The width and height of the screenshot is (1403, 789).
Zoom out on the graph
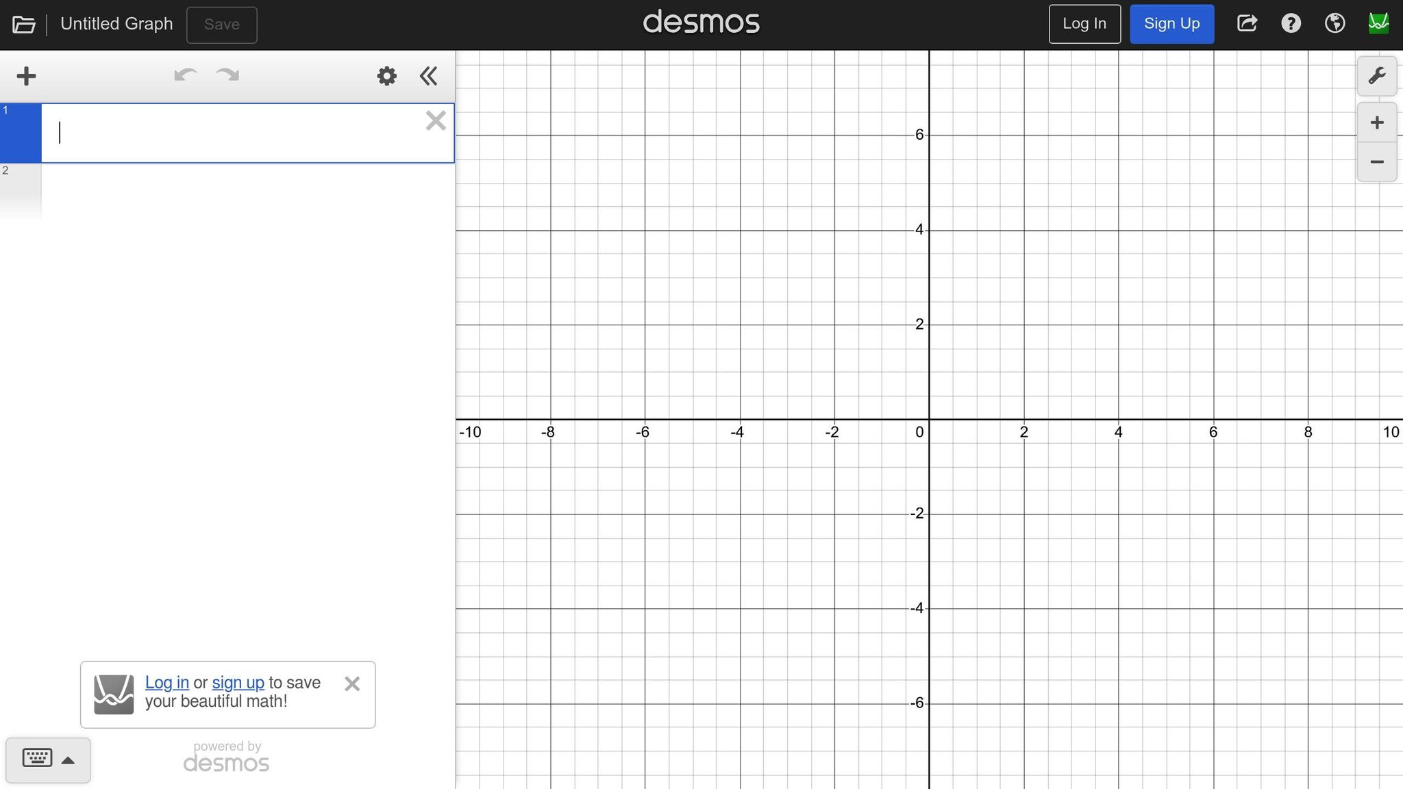[1376, 162]
